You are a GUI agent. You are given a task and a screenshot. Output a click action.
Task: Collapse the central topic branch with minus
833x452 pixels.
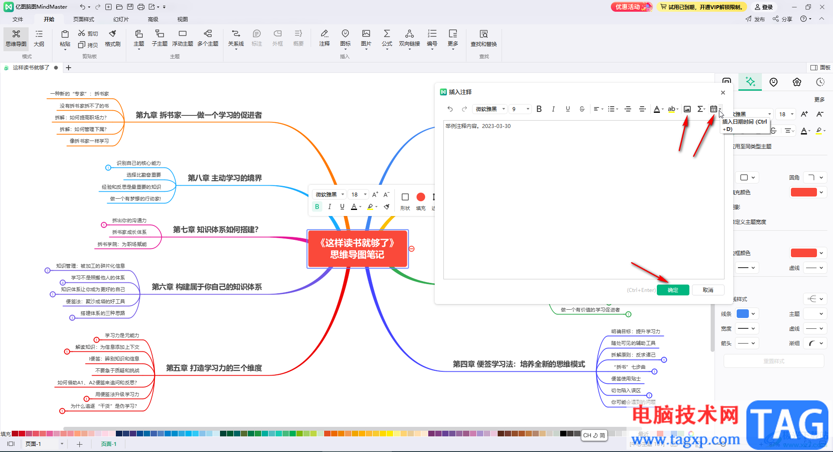click(x=412, y=249)
